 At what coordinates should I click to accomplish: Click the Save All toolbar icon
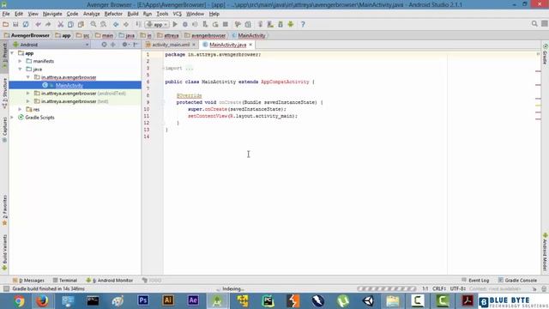point(15,24)
